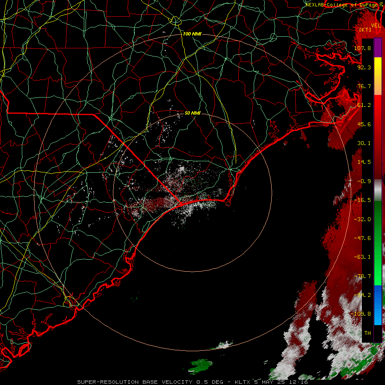
Task: Click the "[KT]" units label
Action: tap(365, 30)
